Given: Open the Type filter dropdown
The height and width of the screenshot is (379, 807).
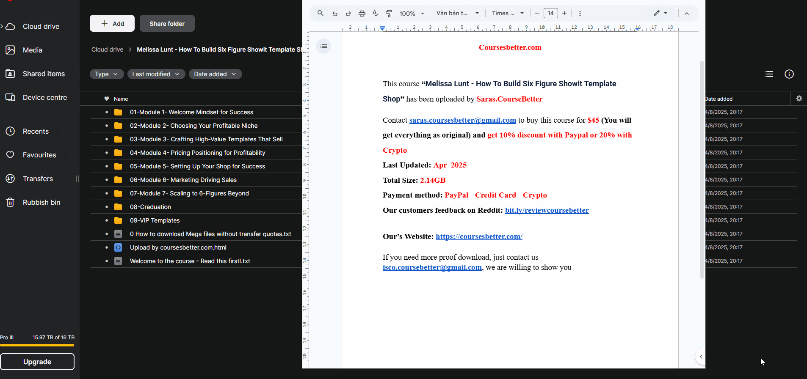Looking at the screenshot, I should tap(107, 74).
